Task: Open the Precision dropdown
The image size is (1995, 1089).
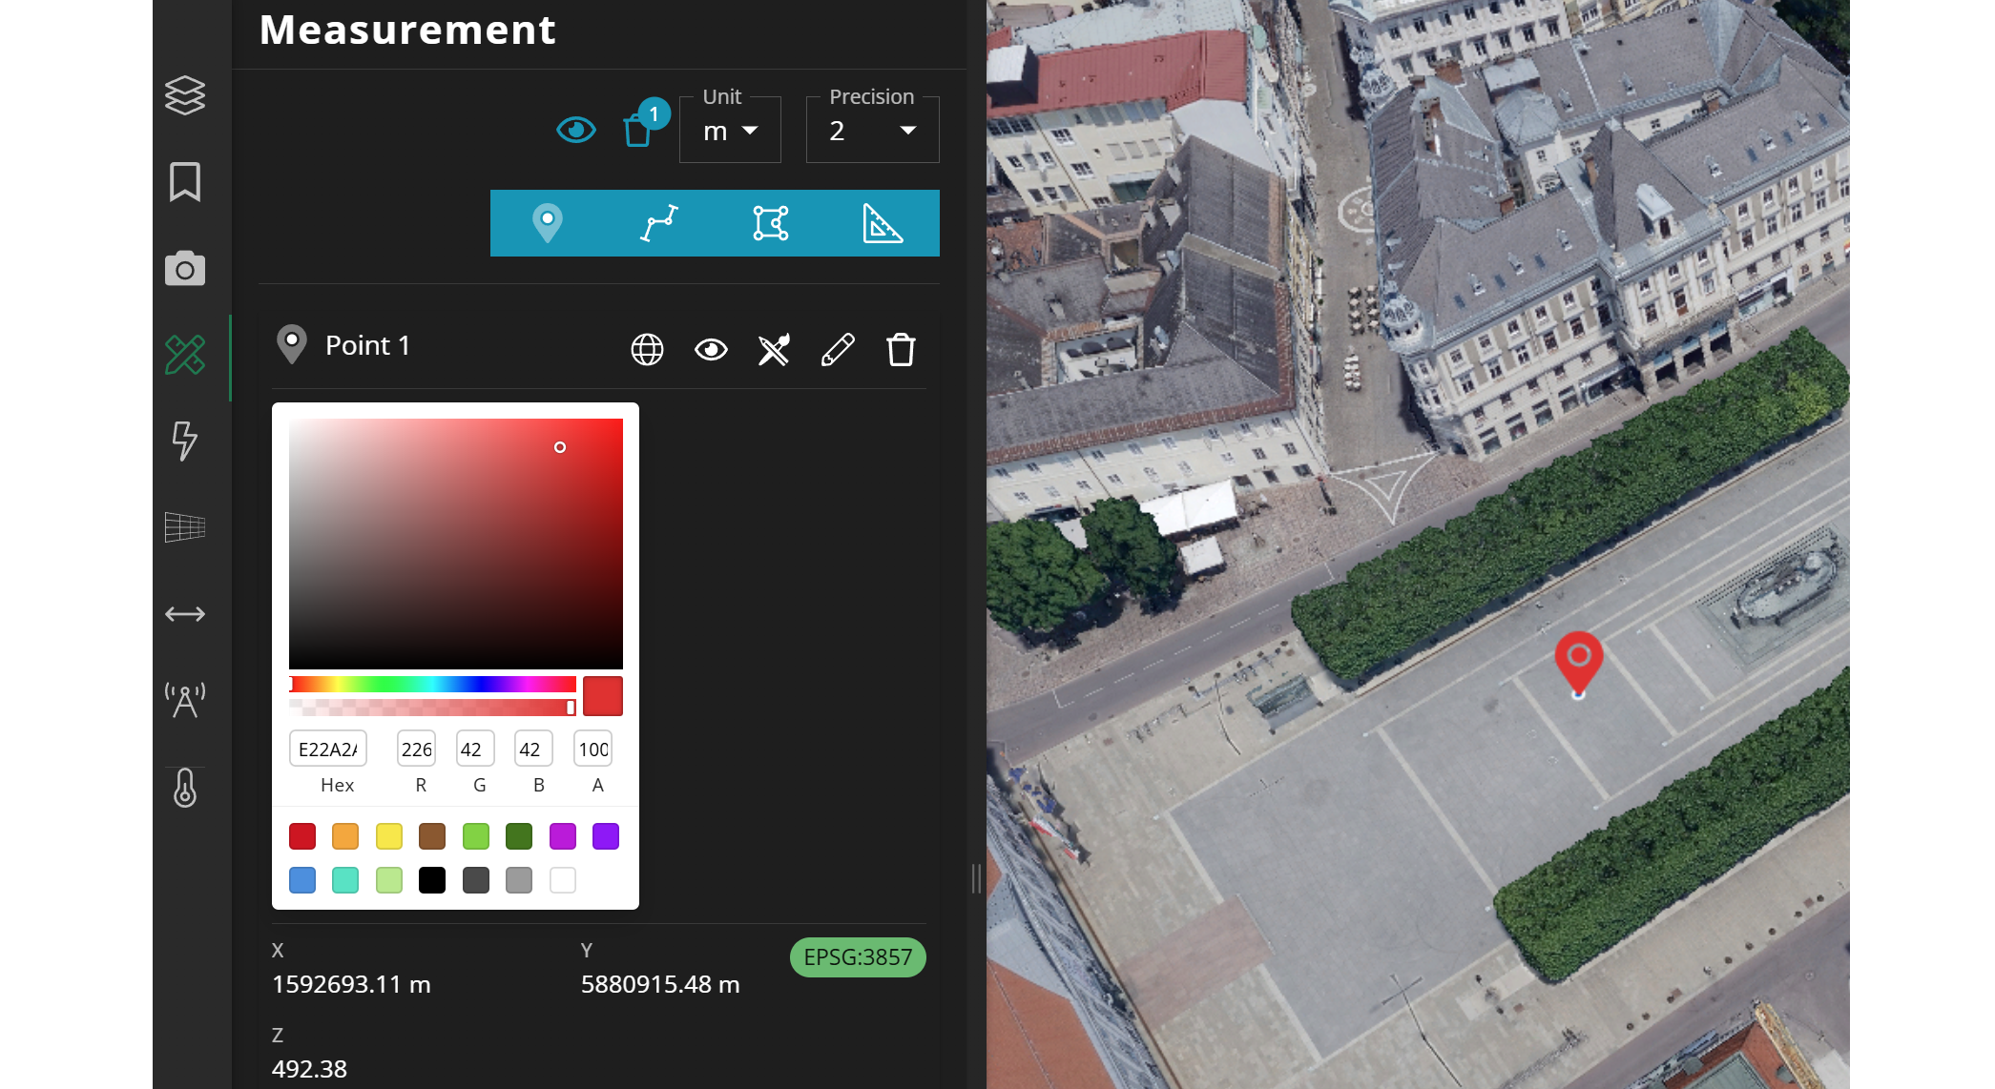Action: (872, 131)
